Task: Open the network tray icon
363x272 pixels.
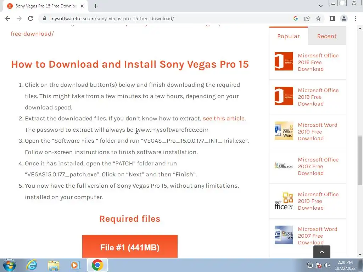Action: (x=310, y=265)
